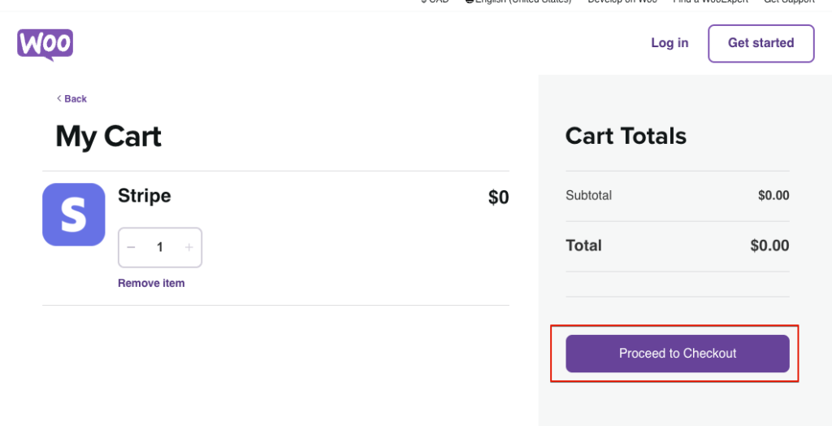
Task: Click the globe icon beside language
Action: 469,2
